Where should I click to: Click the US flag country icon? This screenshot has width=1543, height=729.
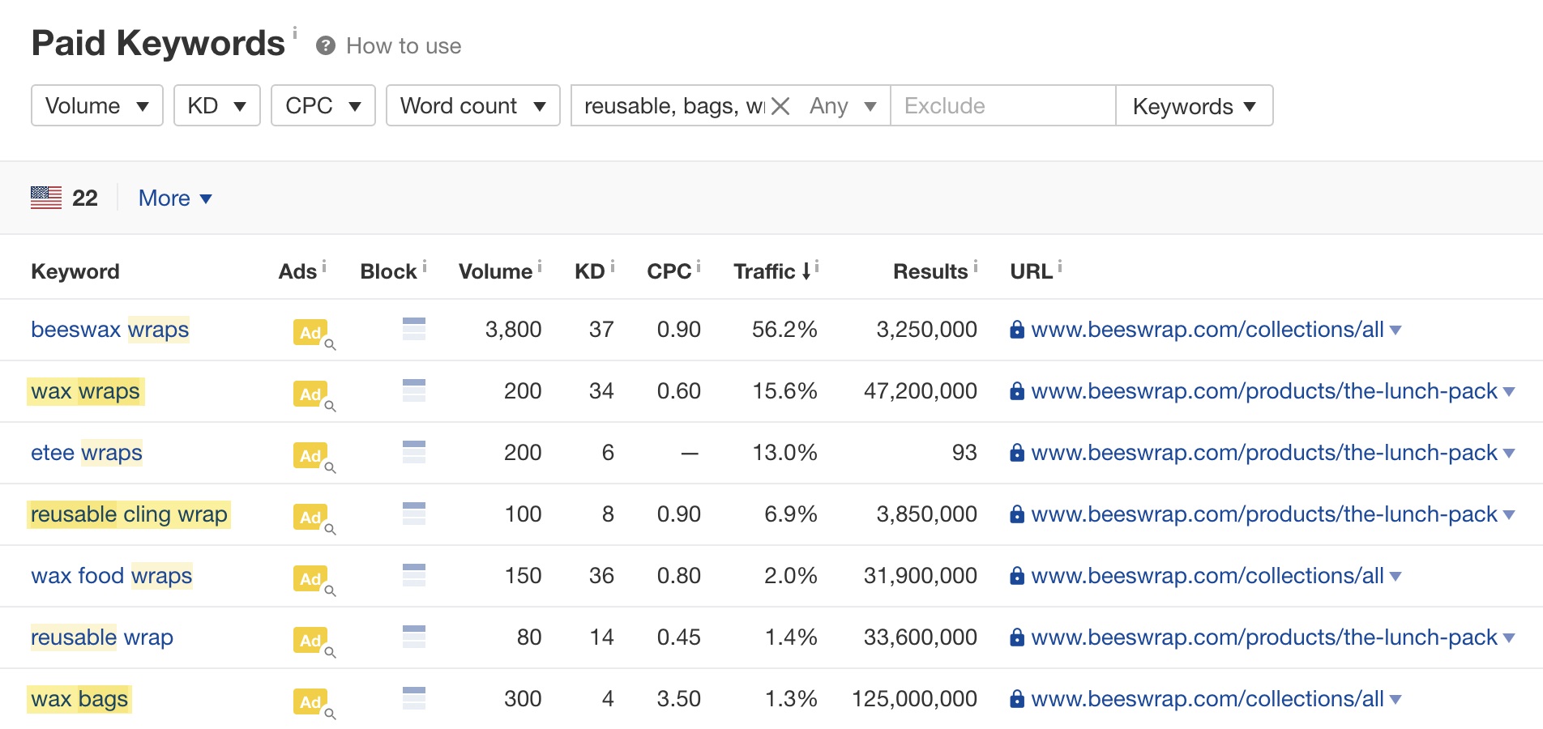46,198
